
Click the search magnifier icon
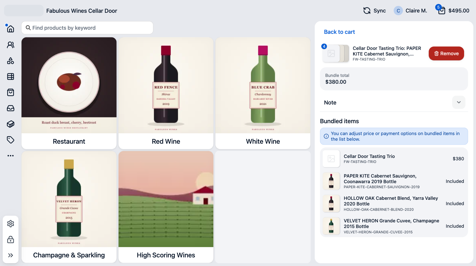click(28, 28)
